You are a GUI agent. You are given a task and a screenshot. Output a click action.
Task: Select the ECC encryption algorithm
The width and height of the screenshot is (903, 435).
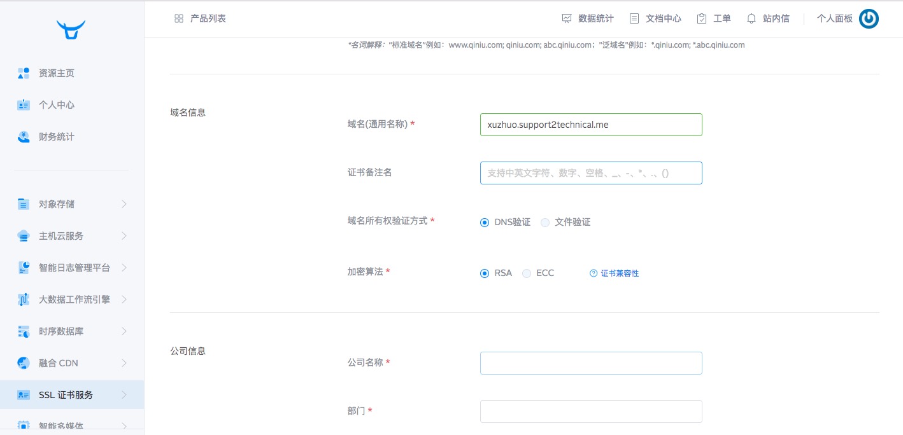pos(527,273)
